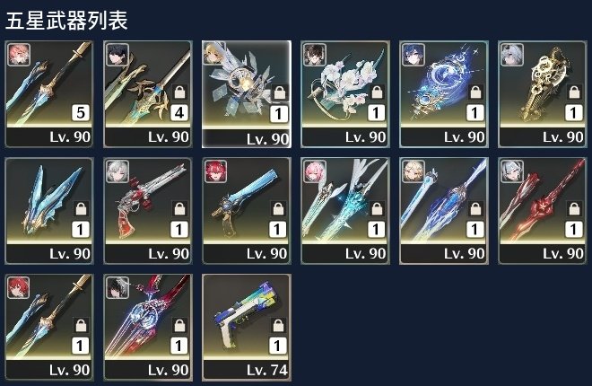Select the teal icy sword with the pink-haired avatar
Viewport: 592px width, 386px height.
pos(345,211)
